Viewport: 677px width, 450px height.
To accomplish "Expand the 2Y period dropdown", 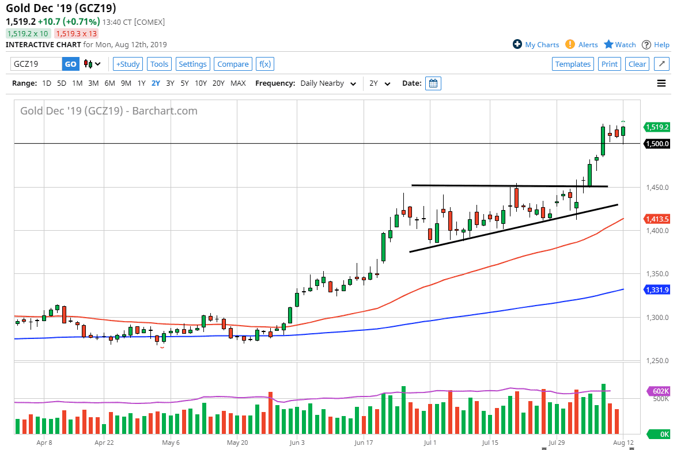I will coord(380,83).
